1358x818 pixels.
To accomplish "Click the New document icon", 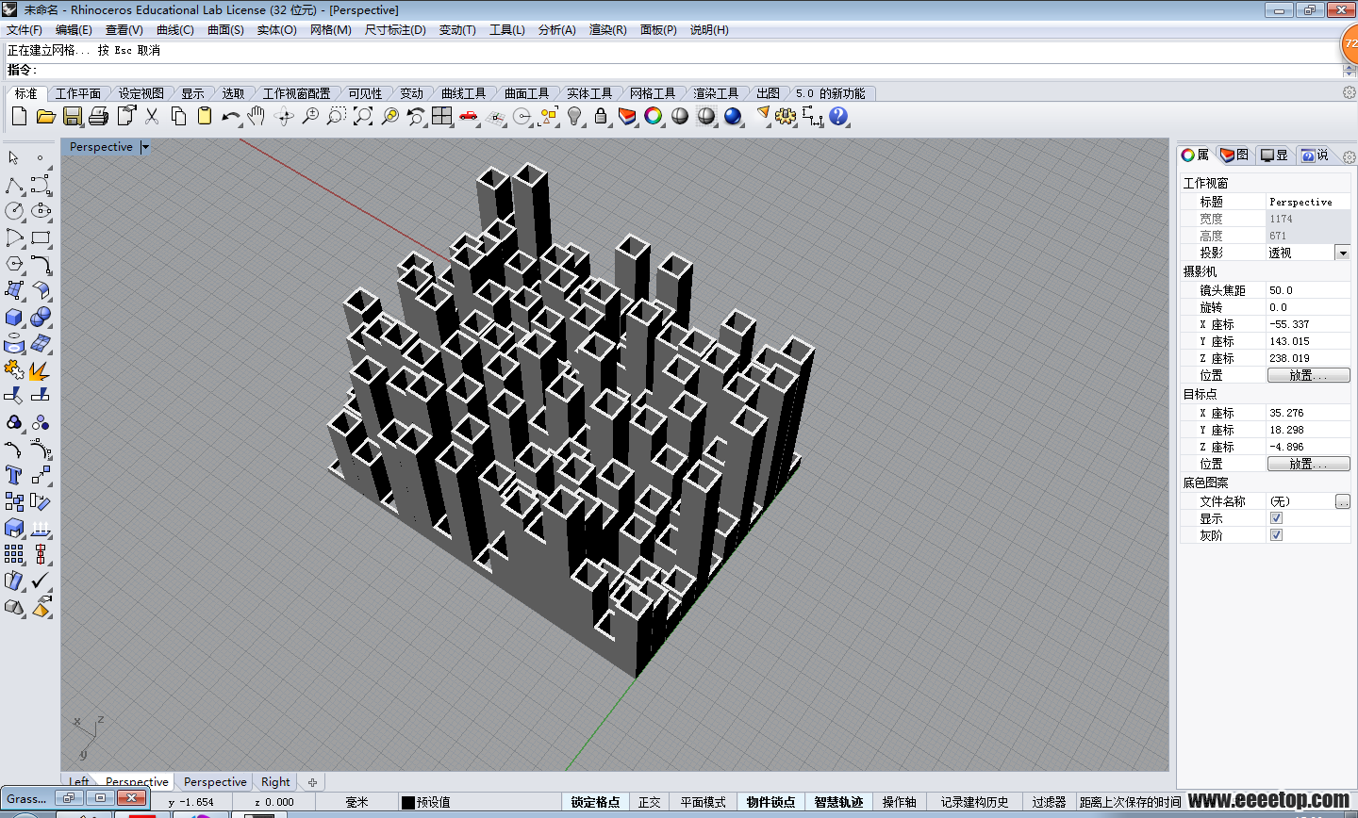I will click(19, 116).
